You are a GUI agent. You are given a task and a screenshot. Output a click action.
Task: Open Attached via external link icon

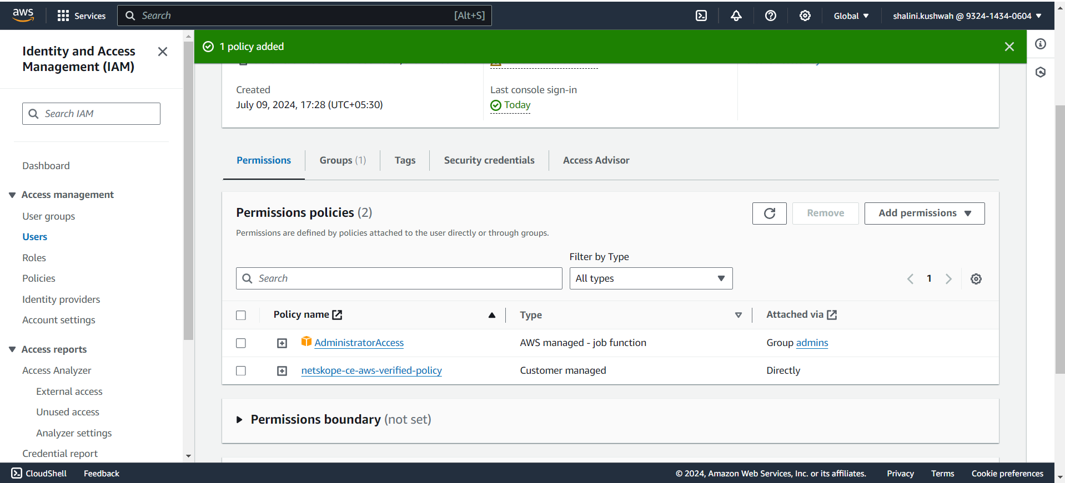832,315
